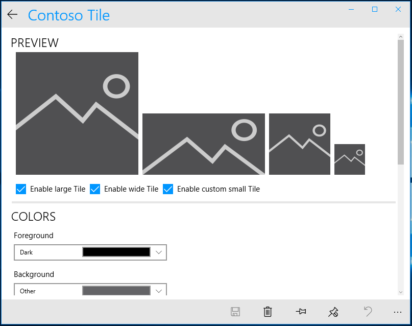Viewport: 412px width, 326px height.
Task: Unpin tile using the unpin icon
Action: (333, 312)
